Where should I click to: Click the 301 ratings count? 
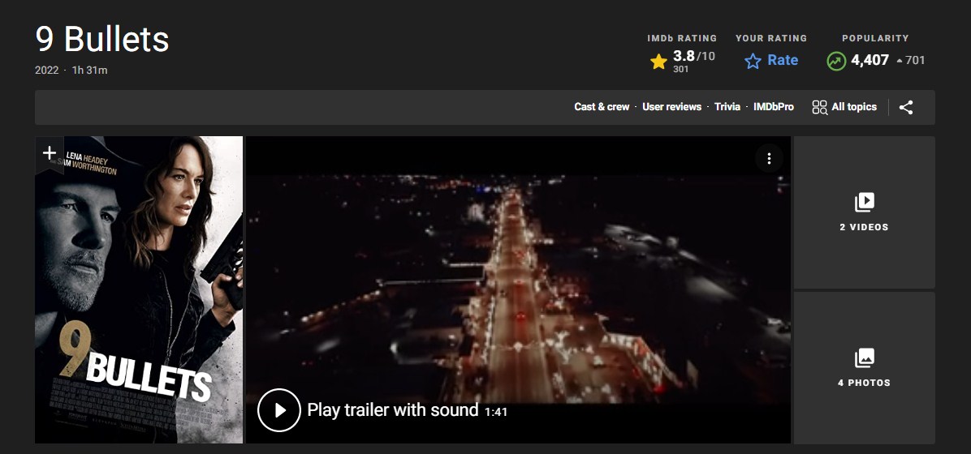(680, 69)
